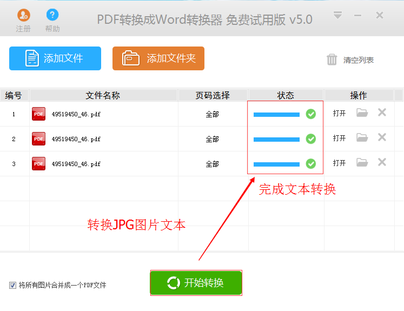The height and width of the screenshot is (311, 404).
Task: Click the 编号 column header
Action: (14, 95)
